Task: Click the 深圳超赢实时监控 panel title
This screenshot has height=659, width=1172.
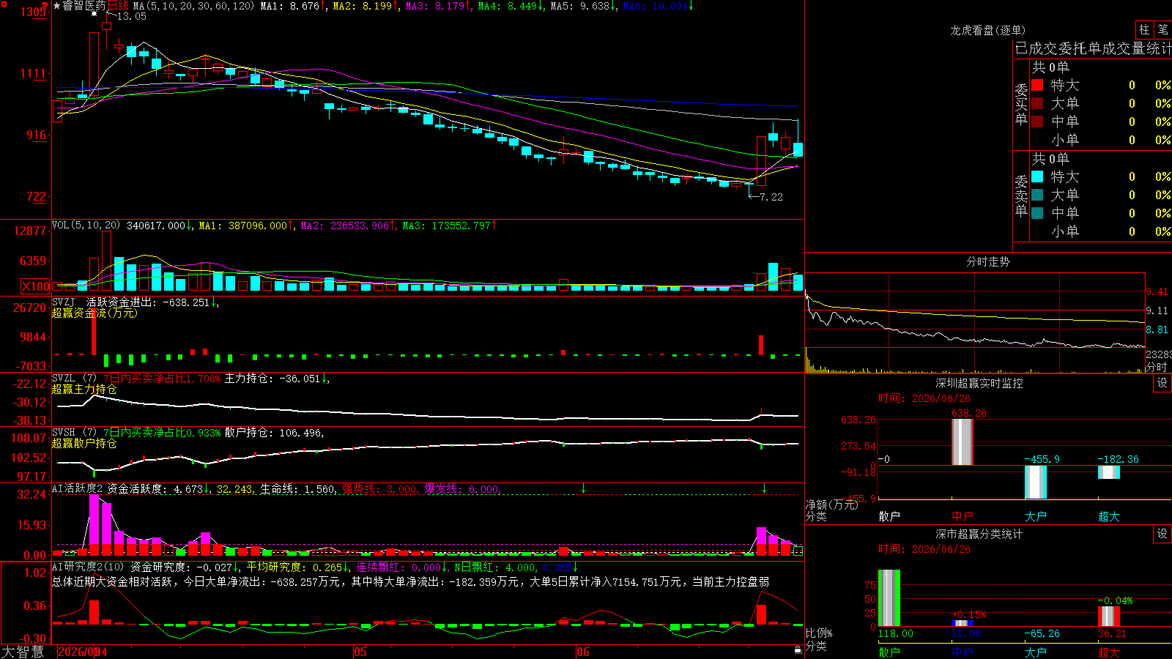Action: point(979,383)
